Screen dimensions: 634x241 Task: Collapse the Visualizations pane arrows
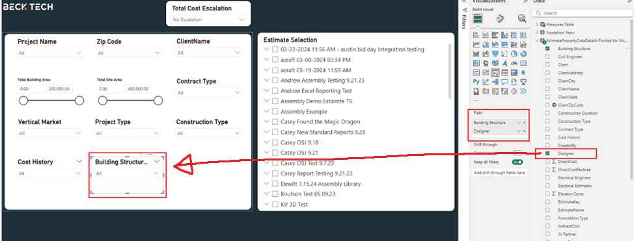tap(525, 1)
